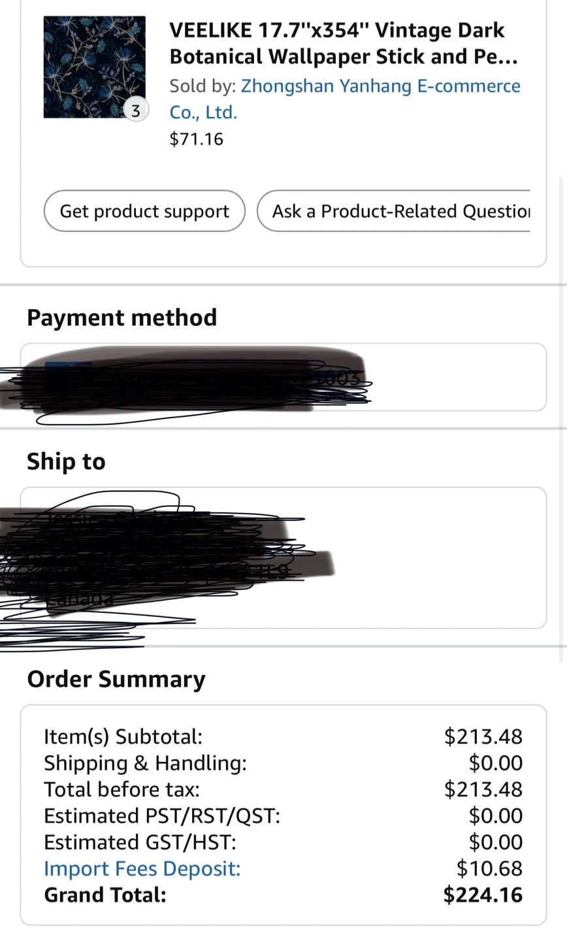This screenshot has height=941, width=567.
Task: Tap the Ship to heading
Action: coord(66,461)
